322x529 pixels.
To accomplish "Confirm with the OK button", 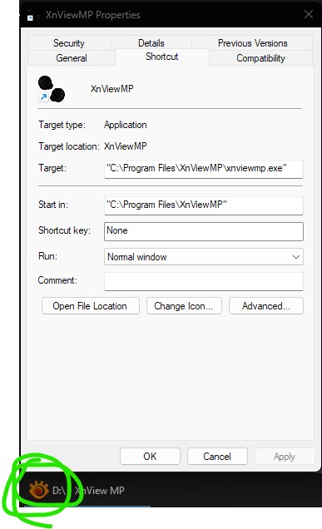I will (x=150, y=457).
